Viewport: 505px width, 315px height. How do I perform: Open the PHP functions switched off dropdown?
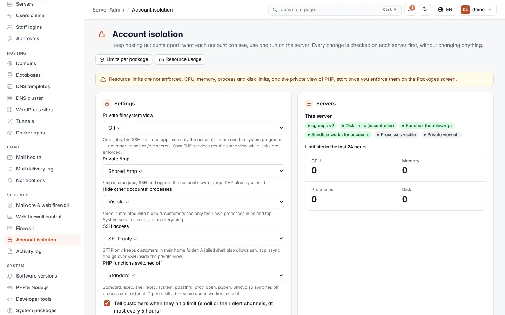pyautogui.click(x=194, y=275)
